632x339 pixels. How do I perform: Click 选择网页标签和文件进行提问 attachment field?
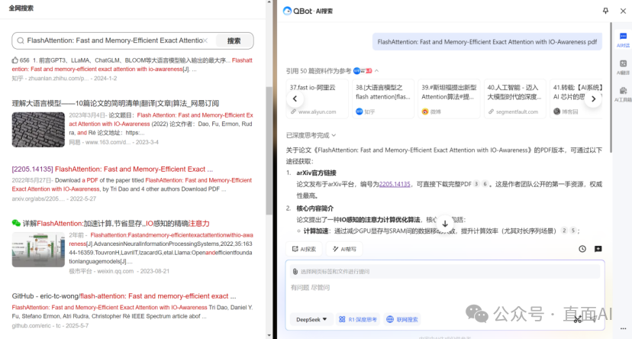click(445, 271)
